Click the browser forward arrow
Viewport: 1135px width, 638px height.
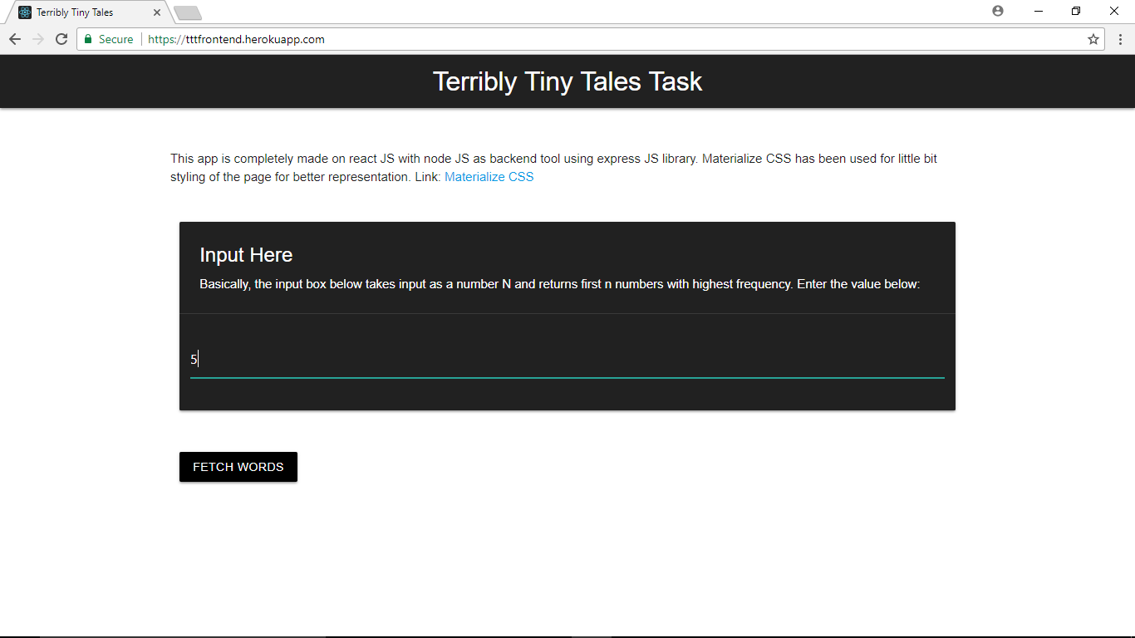pyautogui.click(x=38, y=39)
